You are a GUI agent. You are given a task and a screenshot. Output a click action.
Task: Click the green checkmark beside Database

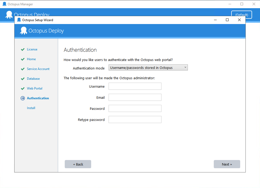coord(23,79)
